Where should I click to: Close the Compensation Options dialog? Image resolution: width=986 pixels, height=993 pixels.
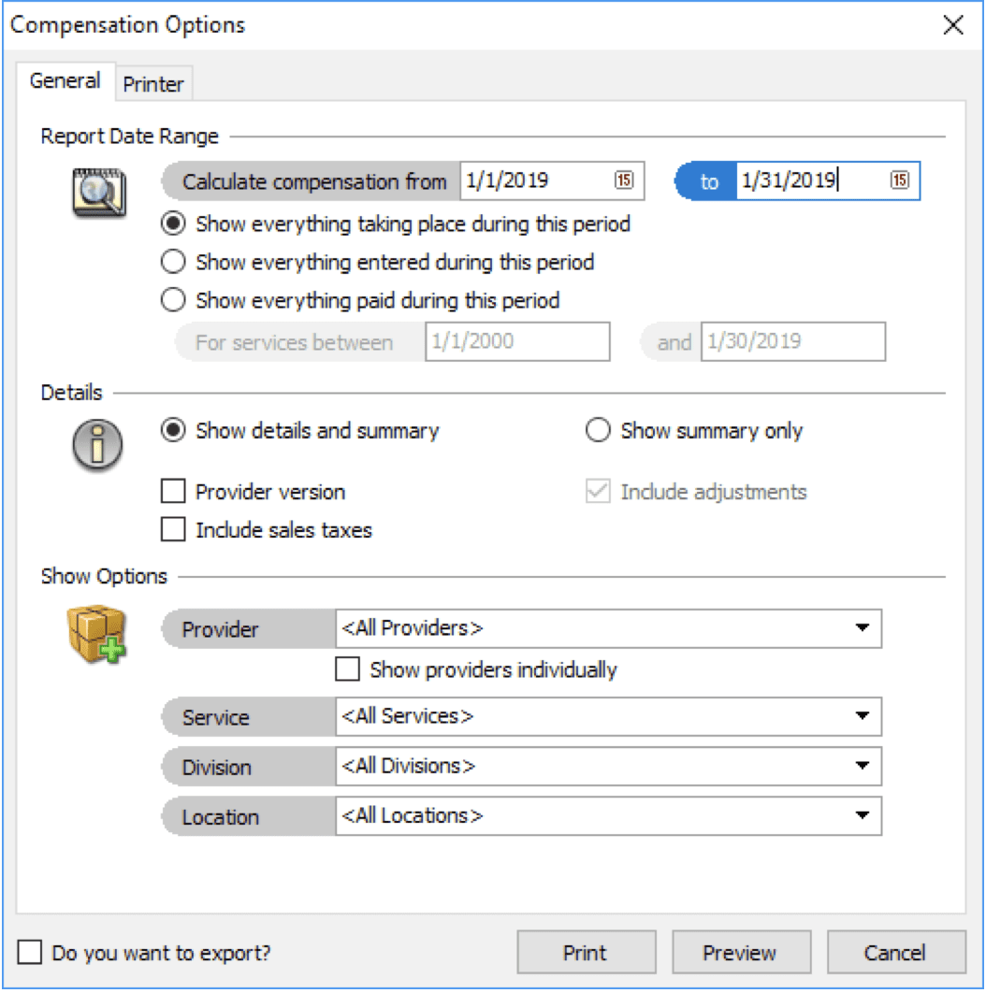tap(953, 25)
